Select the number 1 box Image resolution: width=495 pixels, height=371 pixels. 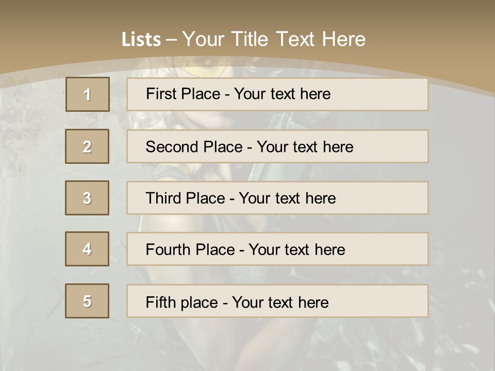coord(88,94)
